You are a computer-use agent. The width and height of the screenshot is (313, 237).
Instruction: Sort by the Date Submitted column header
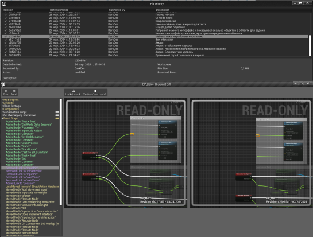59,10
